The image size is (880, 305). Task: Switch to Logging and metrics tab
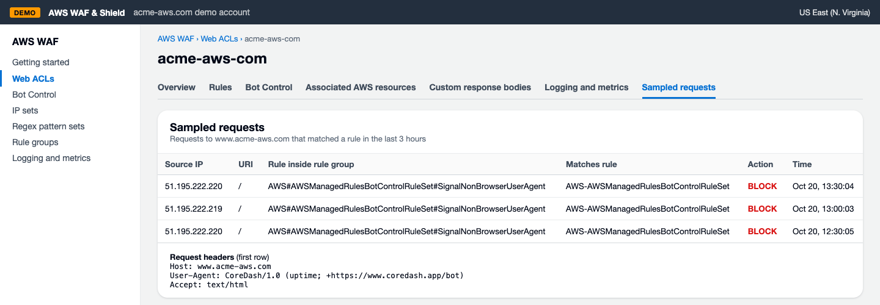(587, 87)
